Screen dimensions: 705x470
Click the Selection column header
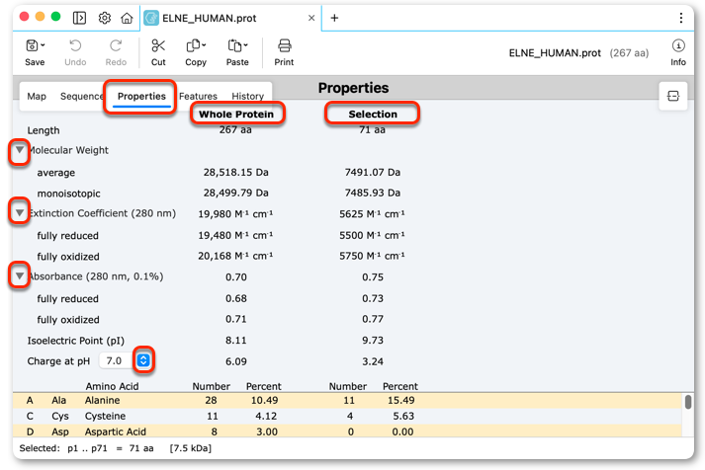click(373, 114)
